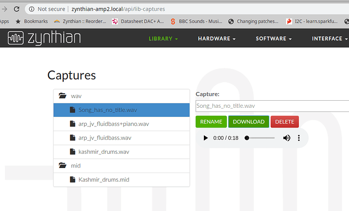349x211 pixels.
Task: Select Kashmir_drums.mid file
Action: coord(121,180)
